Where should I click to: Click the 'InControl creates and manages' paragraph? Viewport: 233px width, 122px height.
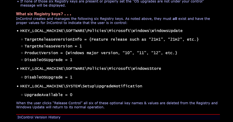(113, 21)
